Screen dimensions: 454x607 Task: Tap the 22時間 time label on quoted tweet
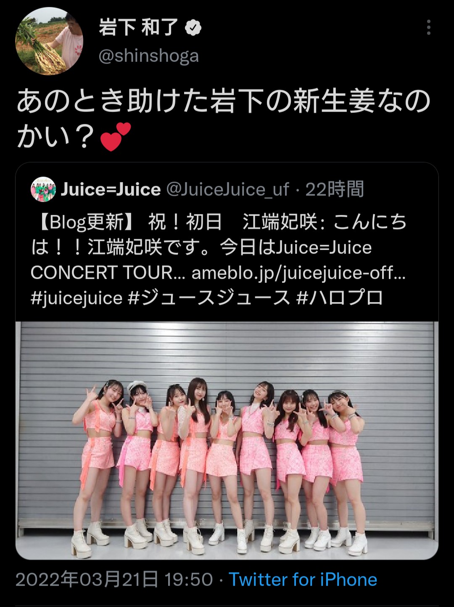click(335, 189)
